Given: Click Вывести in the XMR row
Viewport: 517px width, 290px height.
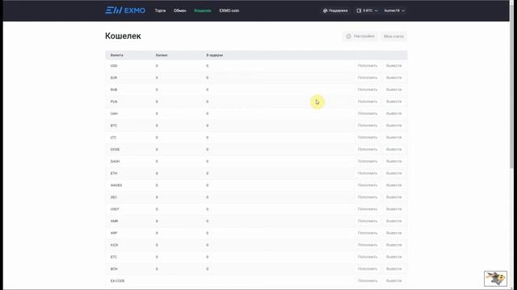Looking at the screenshot, I should [x=393, y=221].
